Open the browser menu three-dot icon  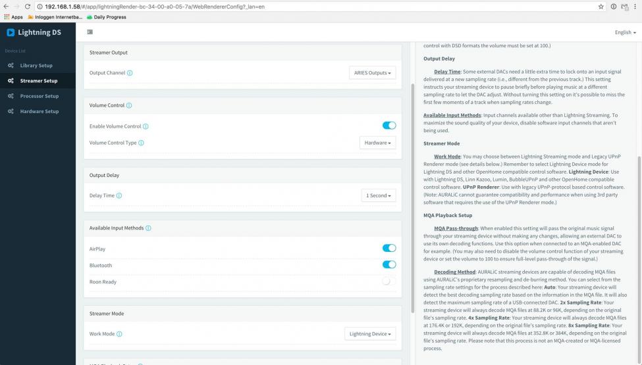click(x=635, y=7)
